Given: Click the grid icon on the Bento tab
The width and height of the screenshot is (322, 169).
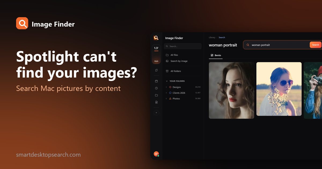Looking at the screenshot, I should point(212,55).
